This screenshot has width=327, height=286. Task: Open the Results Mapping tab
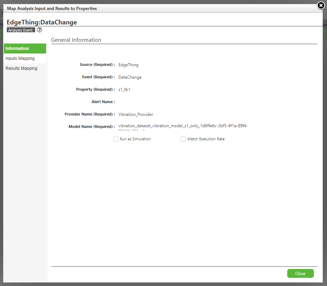[x=25, y=68]
